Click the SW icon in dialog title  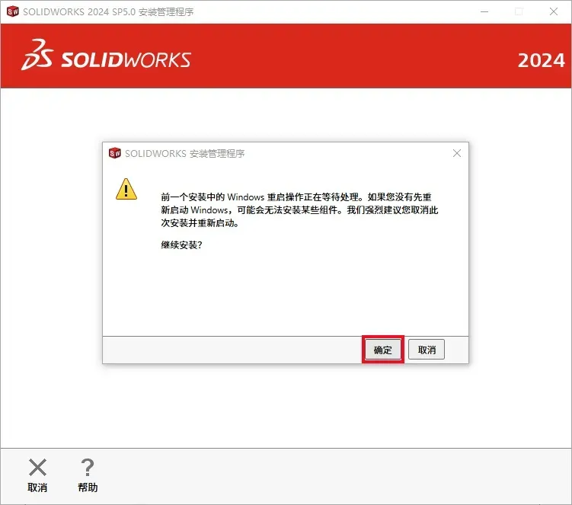coord(115,153)
